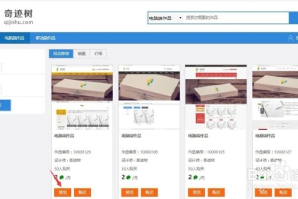Click the 电脑端作品 title of work 10000106
The image size is (298, 199).
(x=131, y=136)
